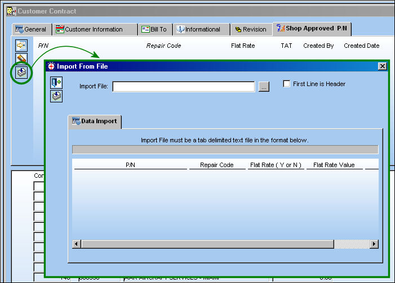This screenshot has height=283, width=395.
Task: Open the Bill To tab
Action: pyautogui.click(x=156, y=29)
